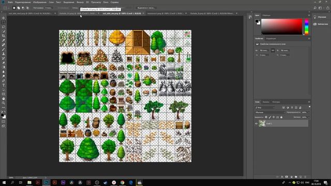Open the Properties panel flyout menu
The height and width of the screenshot is (186, 331).
coord(309,39)
